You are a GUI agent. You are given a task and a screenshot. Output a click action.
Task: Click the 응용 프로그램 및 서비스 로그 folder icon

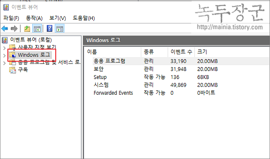click(x=12, y=62)
